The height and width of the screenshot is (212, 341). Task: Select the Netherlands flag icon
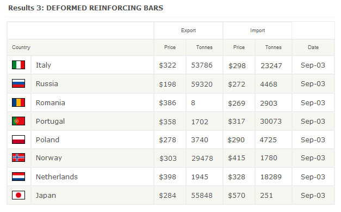coord(18,177)
